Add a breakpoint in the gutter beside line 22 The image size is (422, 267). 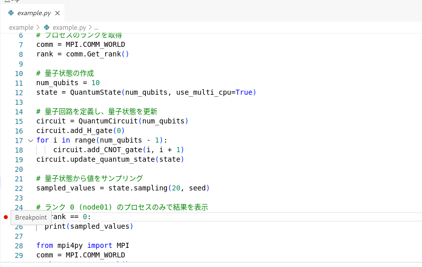tap(6, 188)
